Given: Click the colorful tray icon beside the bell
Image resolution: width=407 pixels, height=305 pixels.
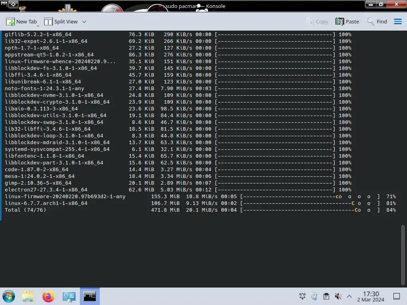Looking at the screenshot, I should pos(314,296).
